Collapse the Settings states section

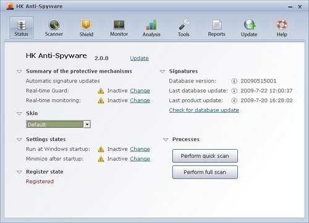tap(19, 140)
